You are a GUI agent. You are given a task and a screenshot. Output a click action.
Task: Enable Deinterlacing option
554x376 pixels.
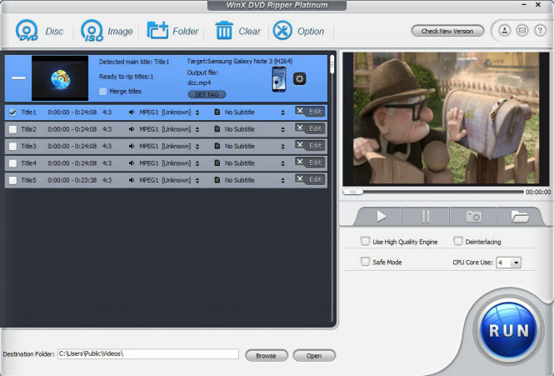point(458,241)
